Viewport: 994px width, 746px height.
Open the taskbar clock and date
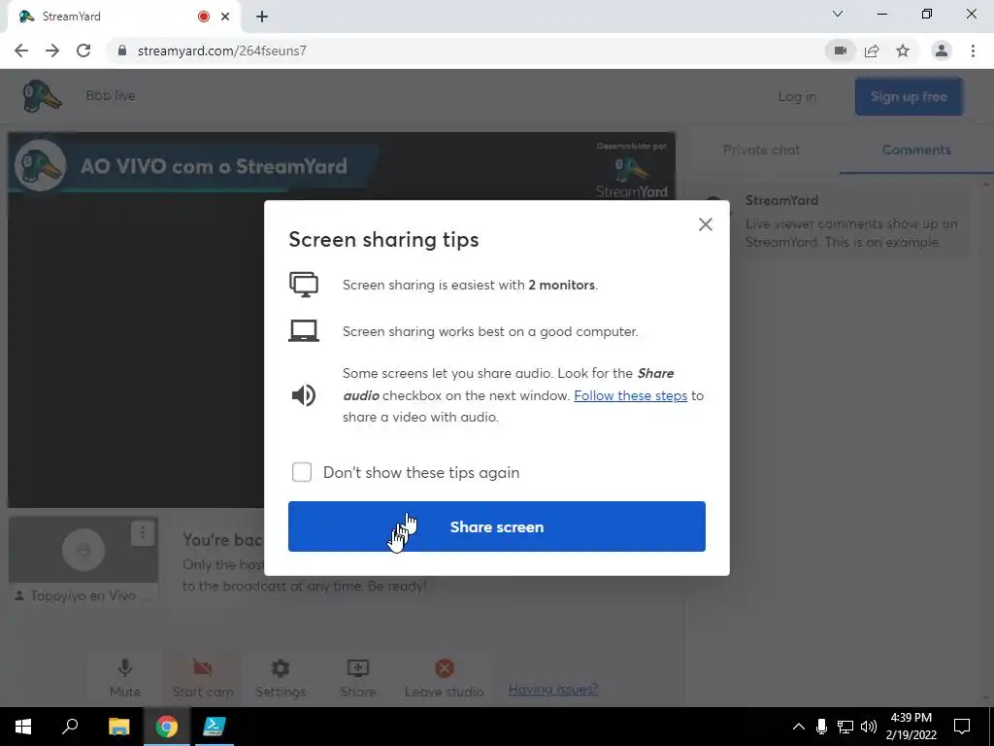[x=911, y=727]
